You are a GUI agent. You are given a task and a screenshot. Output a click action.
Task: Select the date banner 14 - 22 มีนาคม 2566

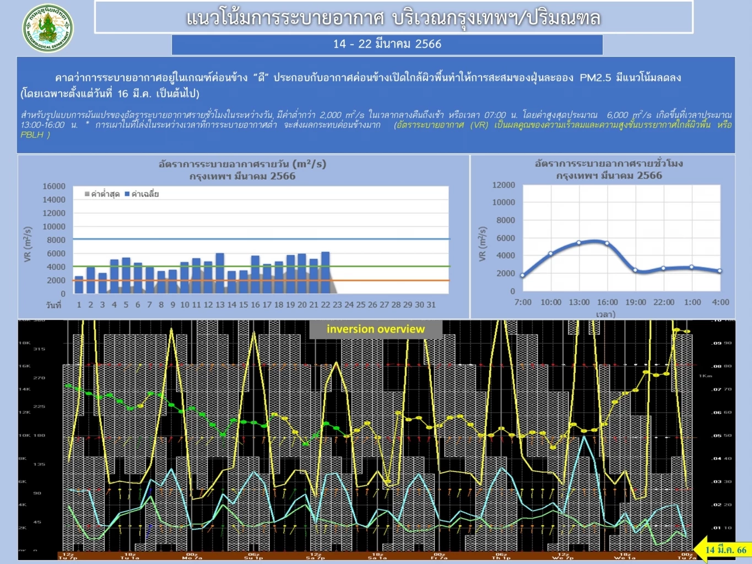click(387, 45)
